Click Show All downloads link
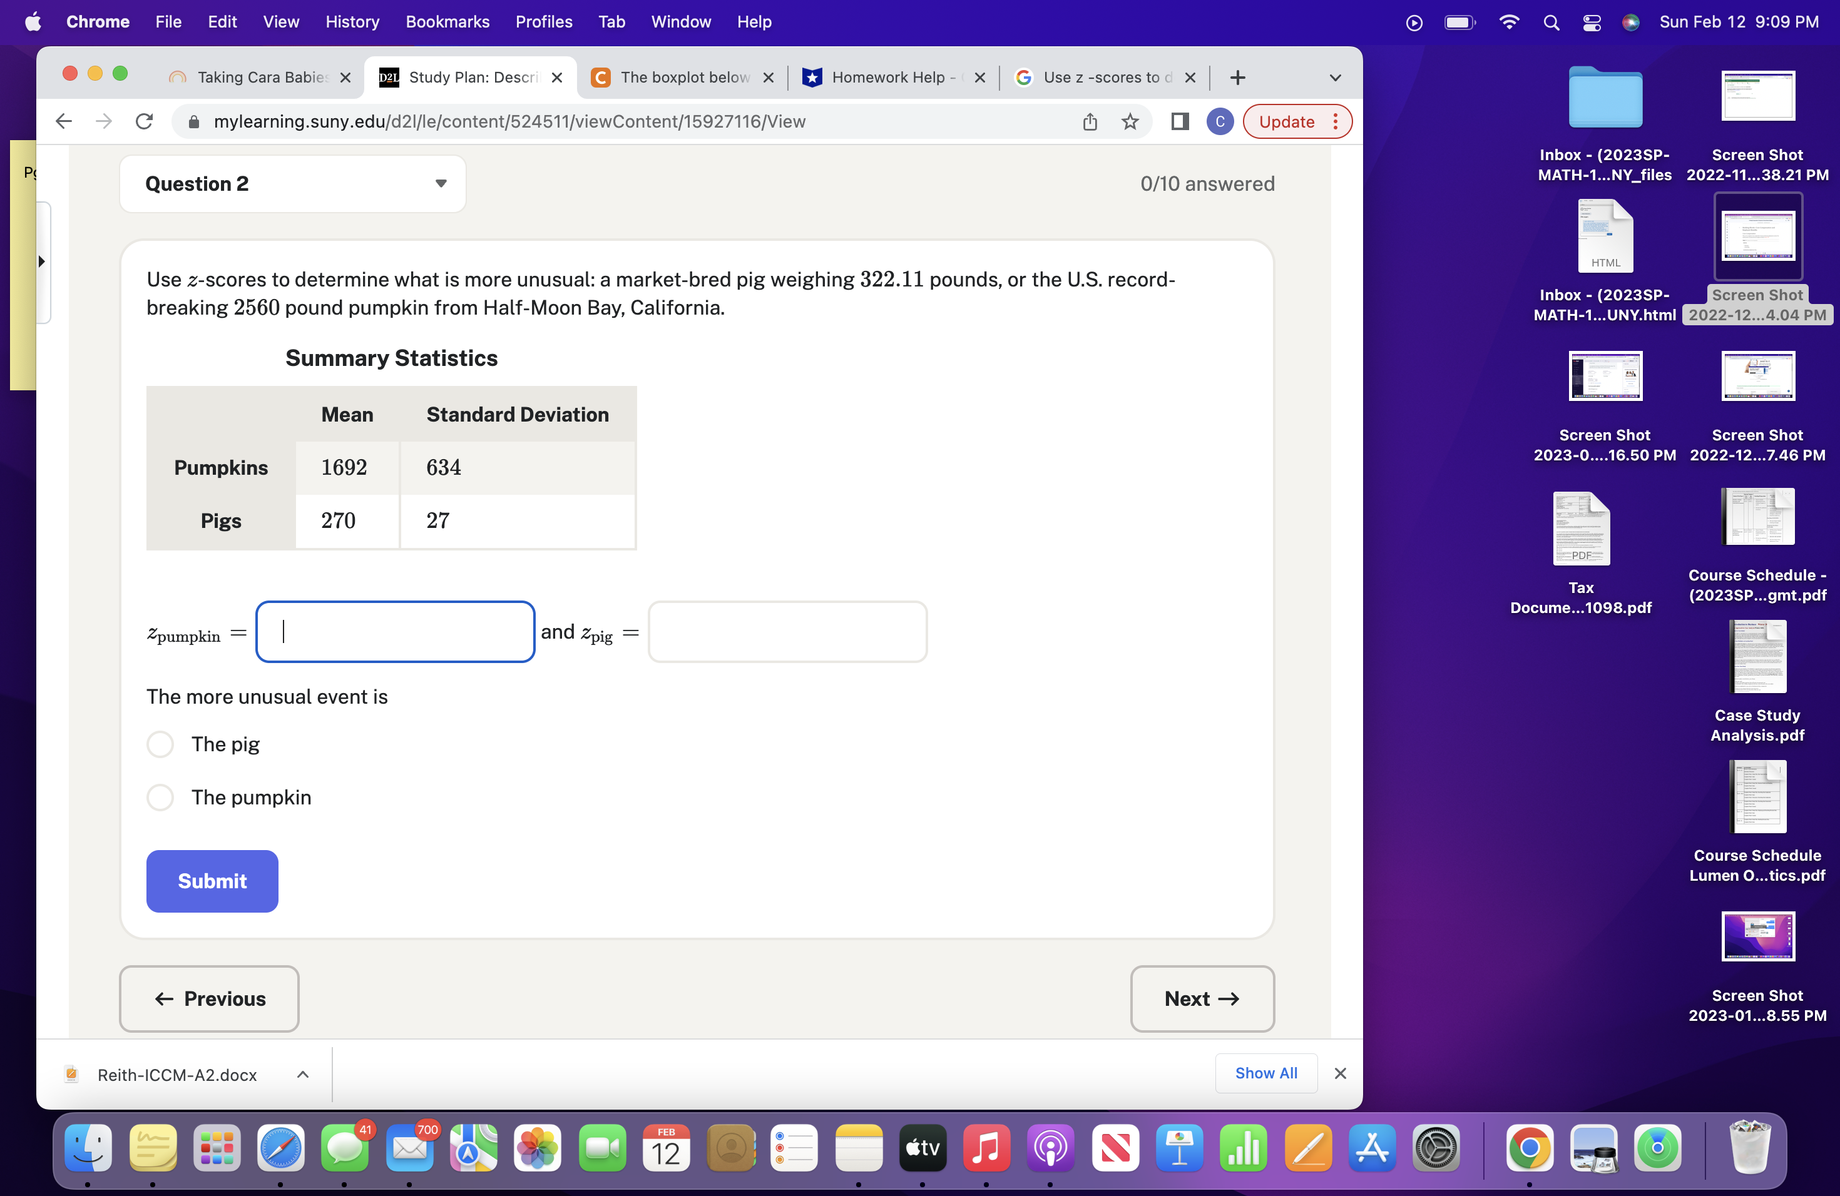 tap(1265, 1072)
